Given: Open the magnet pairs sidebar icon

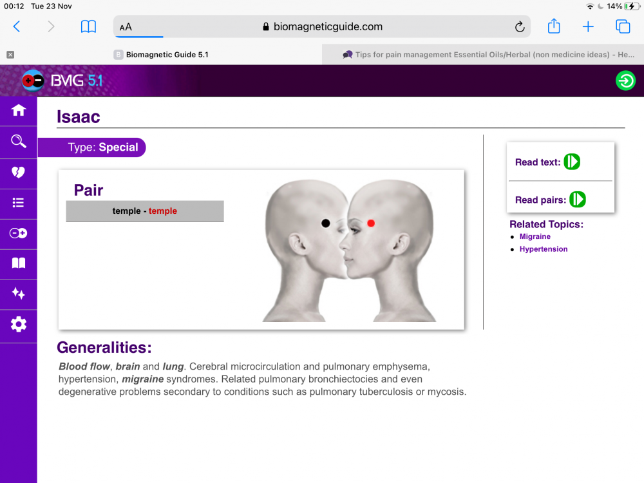Looking at the screenshot, I should (x=18, y=233).
